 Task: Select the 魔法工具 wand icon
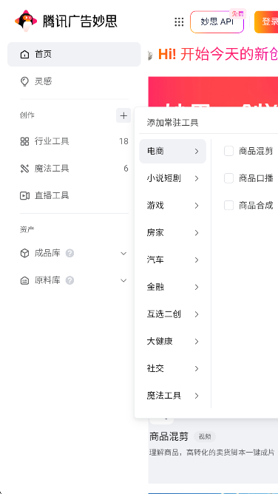tap(24, 169)
